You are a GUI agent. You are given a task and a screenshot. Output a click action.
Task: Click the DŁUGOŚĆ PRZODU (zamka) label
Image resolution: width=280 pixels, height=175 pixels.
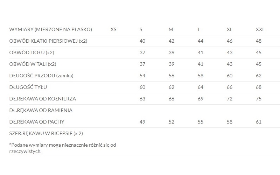[41, 76]
